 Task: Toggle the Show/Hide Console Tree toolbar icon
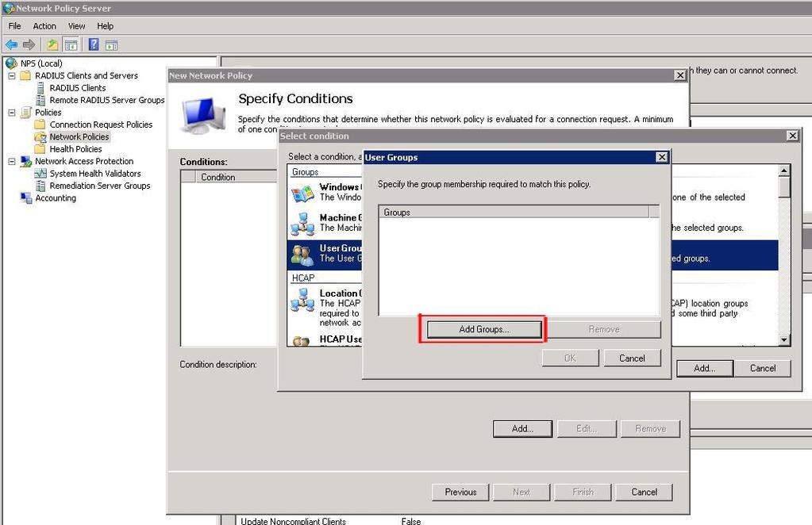71,45
